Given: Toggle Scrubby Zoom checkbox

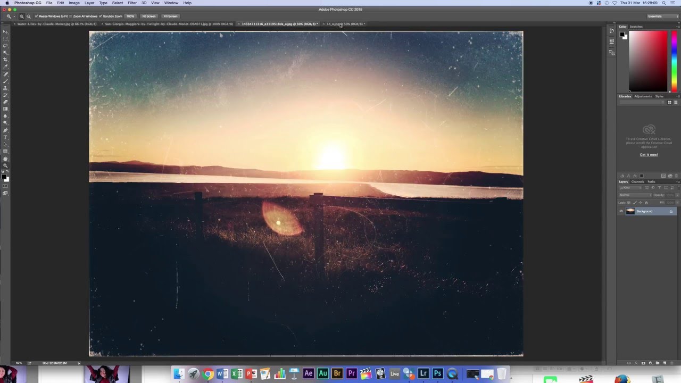Looking at the screenshot, I should click(101, 16).
